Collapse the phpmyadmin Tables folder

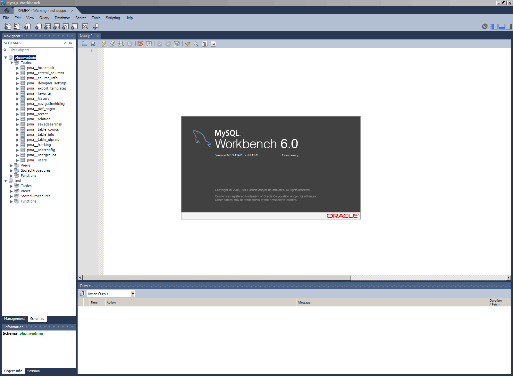click(12, 63)
